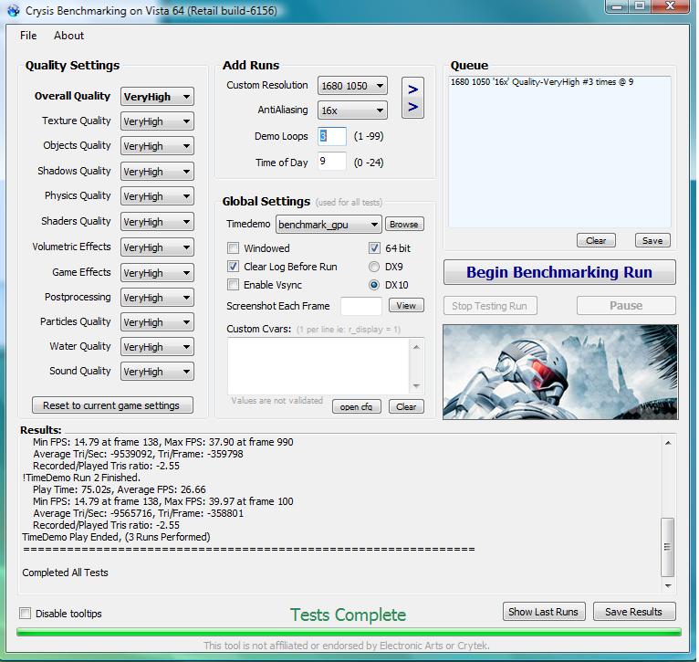This screenshot has height=662, width=699.
Task: Click open cfg button
Action: point(356,406)
